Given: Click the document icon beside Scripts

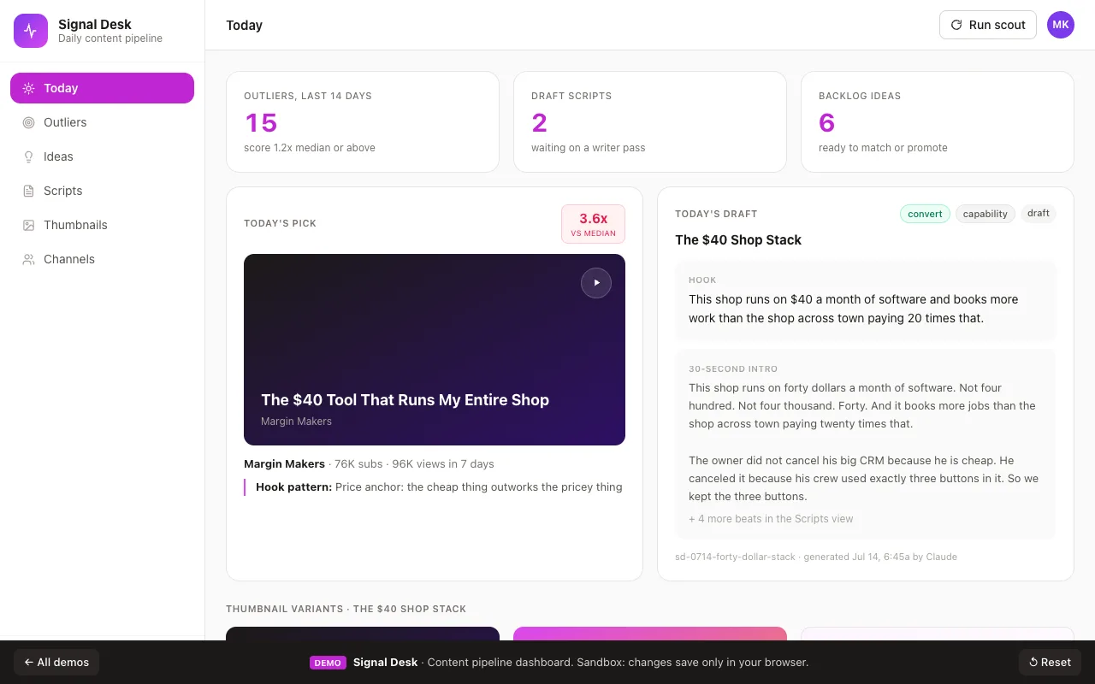Looking at the screenshot, I should [x=28, y=191].
